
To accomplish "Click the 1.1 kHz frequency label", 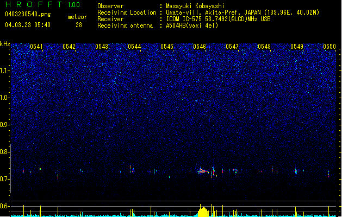I will pos(5,71).
